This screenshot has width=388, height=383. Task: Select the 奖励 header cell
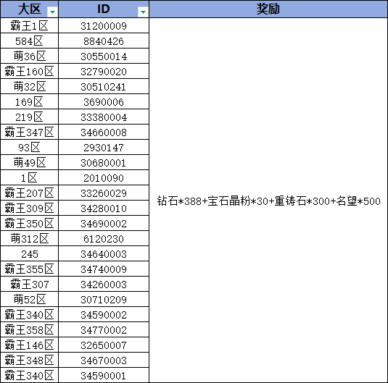coord(268,9)
